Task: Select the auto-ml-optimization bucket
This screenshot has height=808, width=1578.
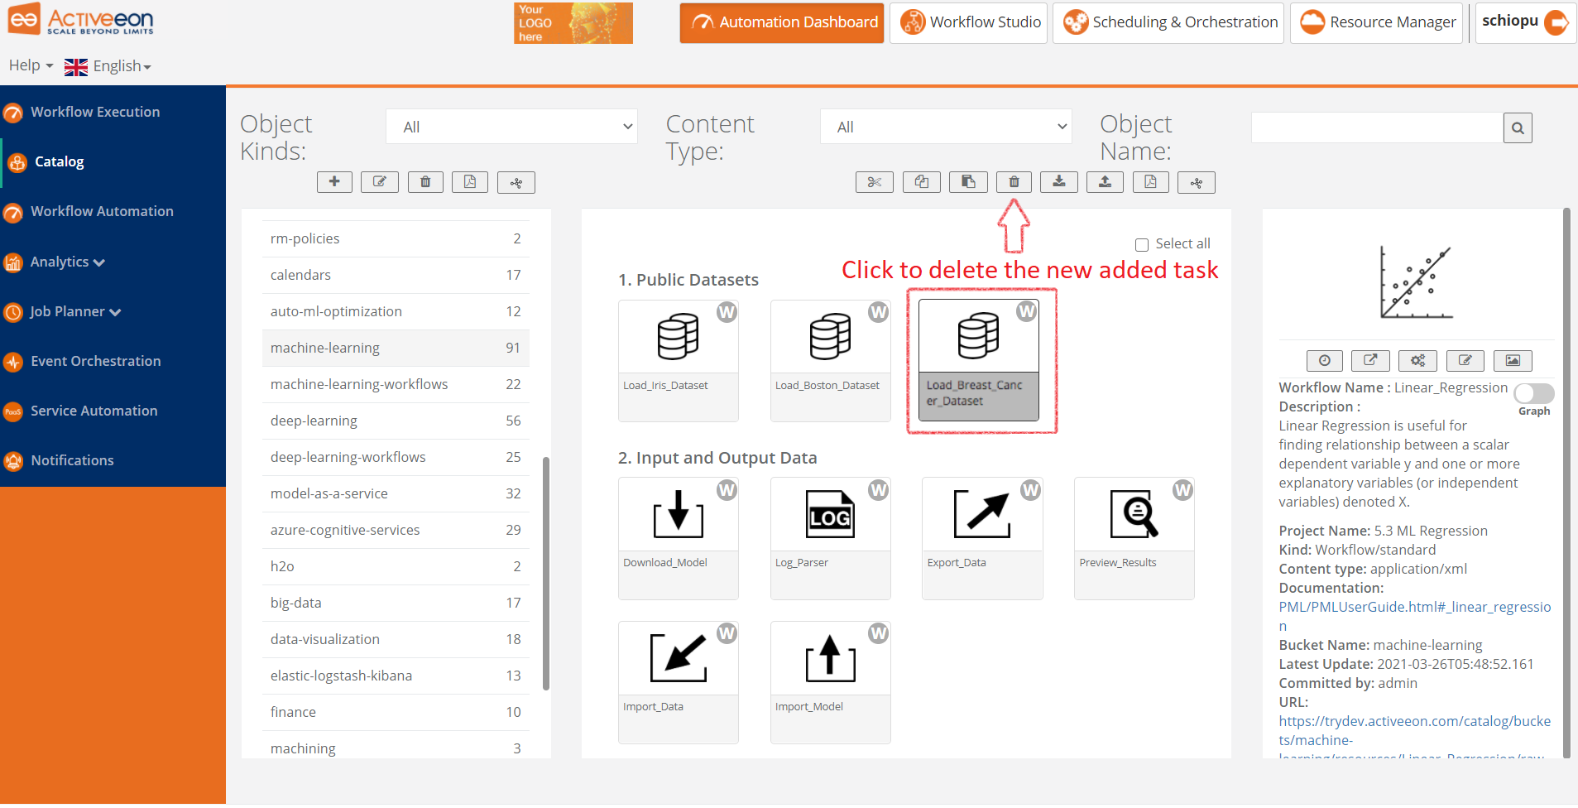Action: [x=396, y=311]
